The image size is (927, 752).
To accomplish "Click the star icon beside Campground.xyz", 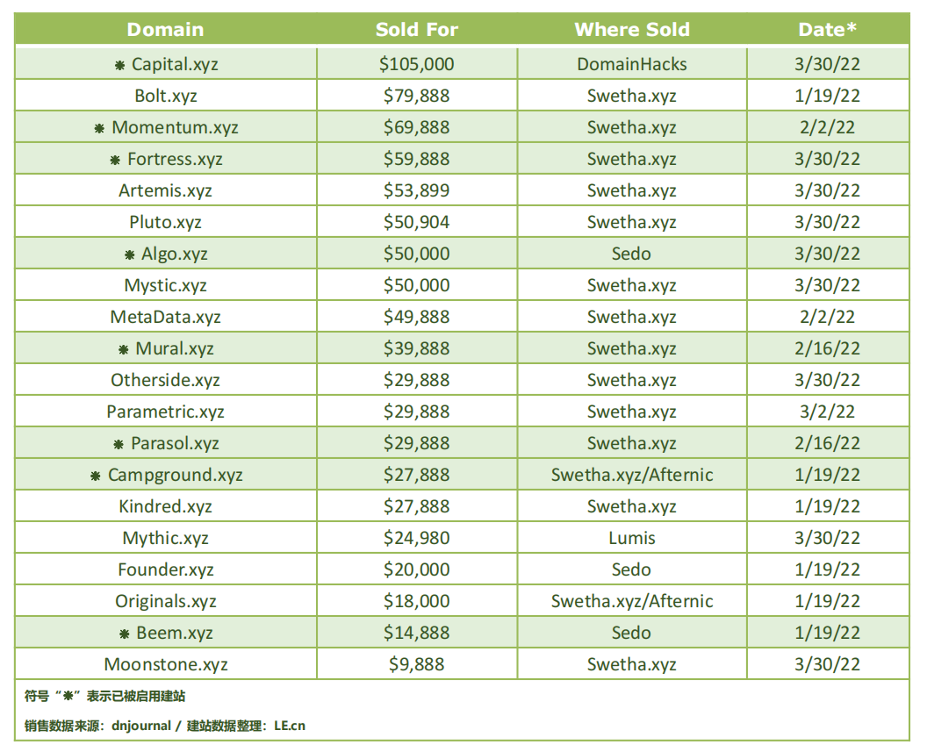I will click(x=96, y=476).
